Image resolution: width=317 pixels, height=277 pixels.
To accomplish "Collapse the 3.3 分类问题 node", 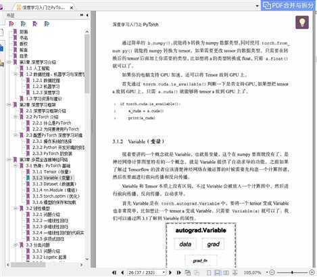I will point(16,244).
